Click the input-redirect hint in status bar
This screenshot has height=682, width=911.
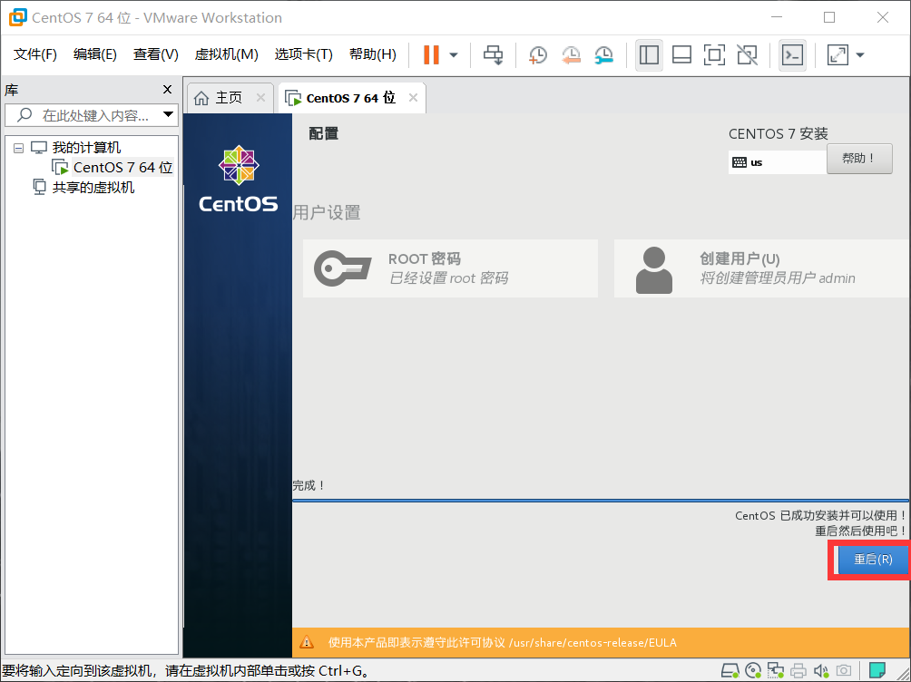click(x=186, y=671)
